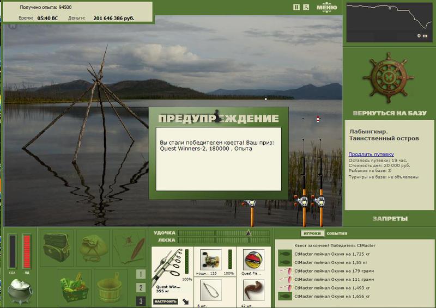Click the depth profile map
Viewport: 436px width, 308px height.
point(389,22)
